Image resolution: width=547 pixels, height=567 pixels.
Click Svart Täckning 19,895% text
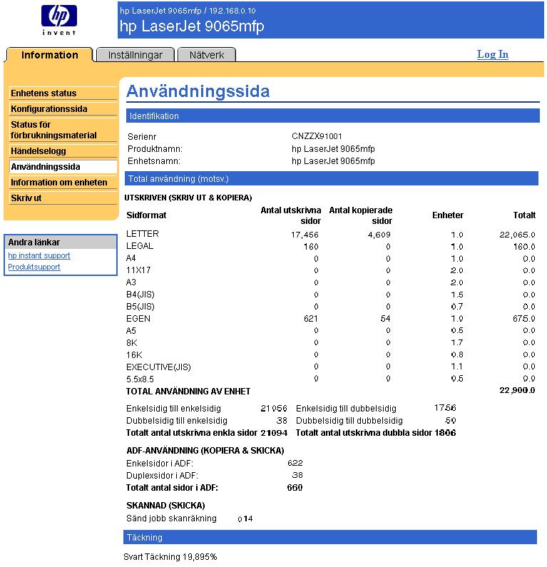coord(170,557)
